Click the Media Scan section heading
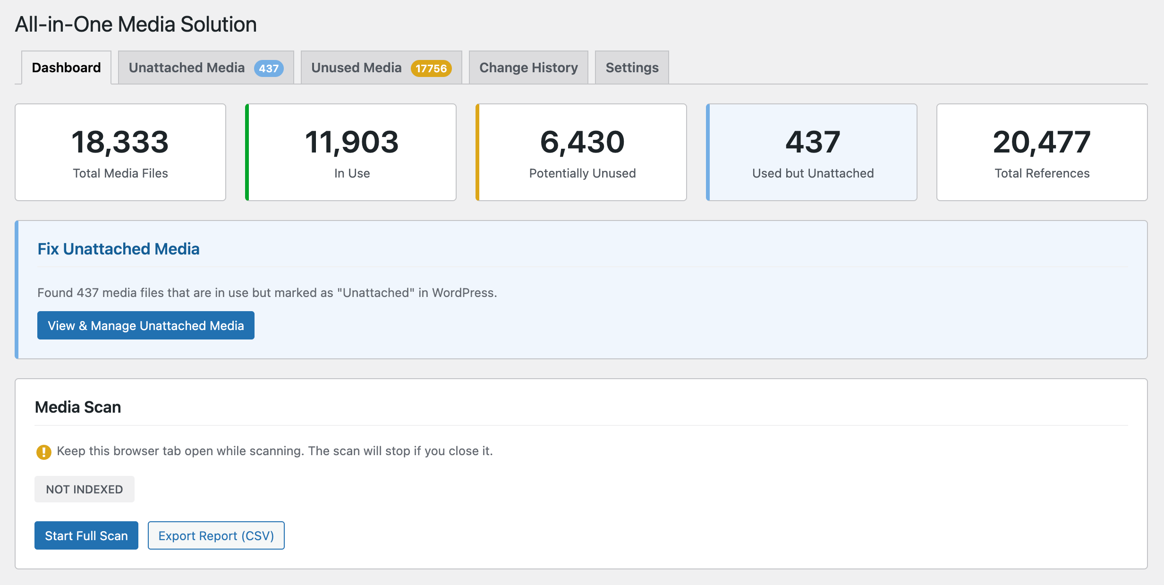Screen dimensions: 1164x585 78,407
